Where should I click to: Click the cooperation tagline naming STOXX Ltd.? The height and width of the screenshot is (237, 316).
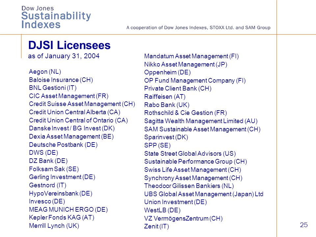(198, 28)
